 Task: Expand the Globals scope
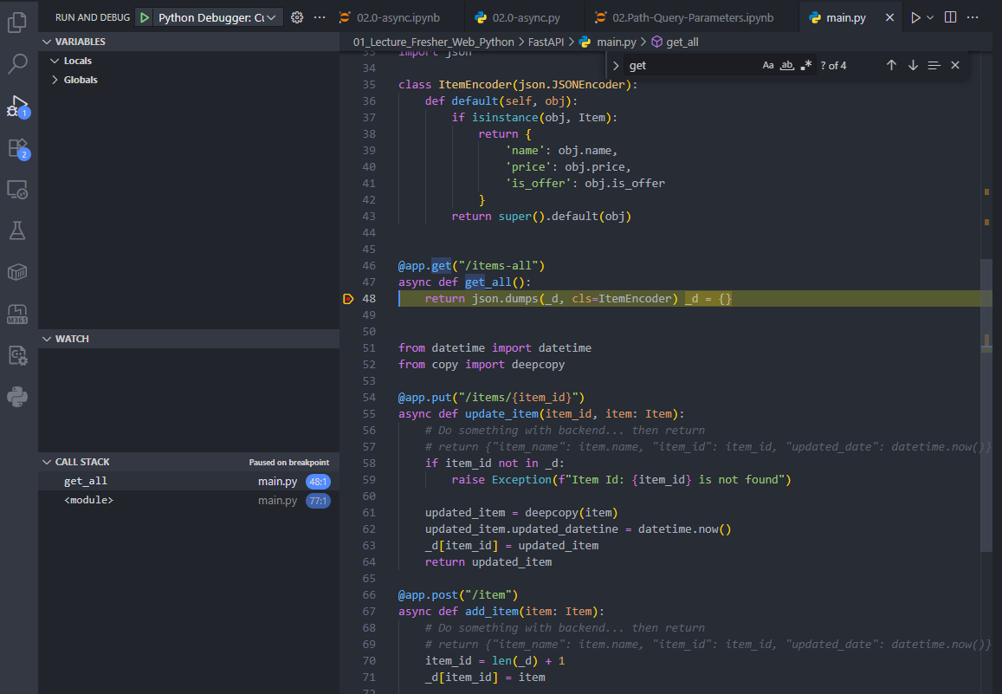click(x=55, y=80)
